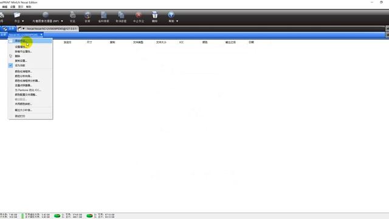The image size is (389, 219).
Task: Expand the Job toolbar dropdown arrow
Action: tap(23, 21)
